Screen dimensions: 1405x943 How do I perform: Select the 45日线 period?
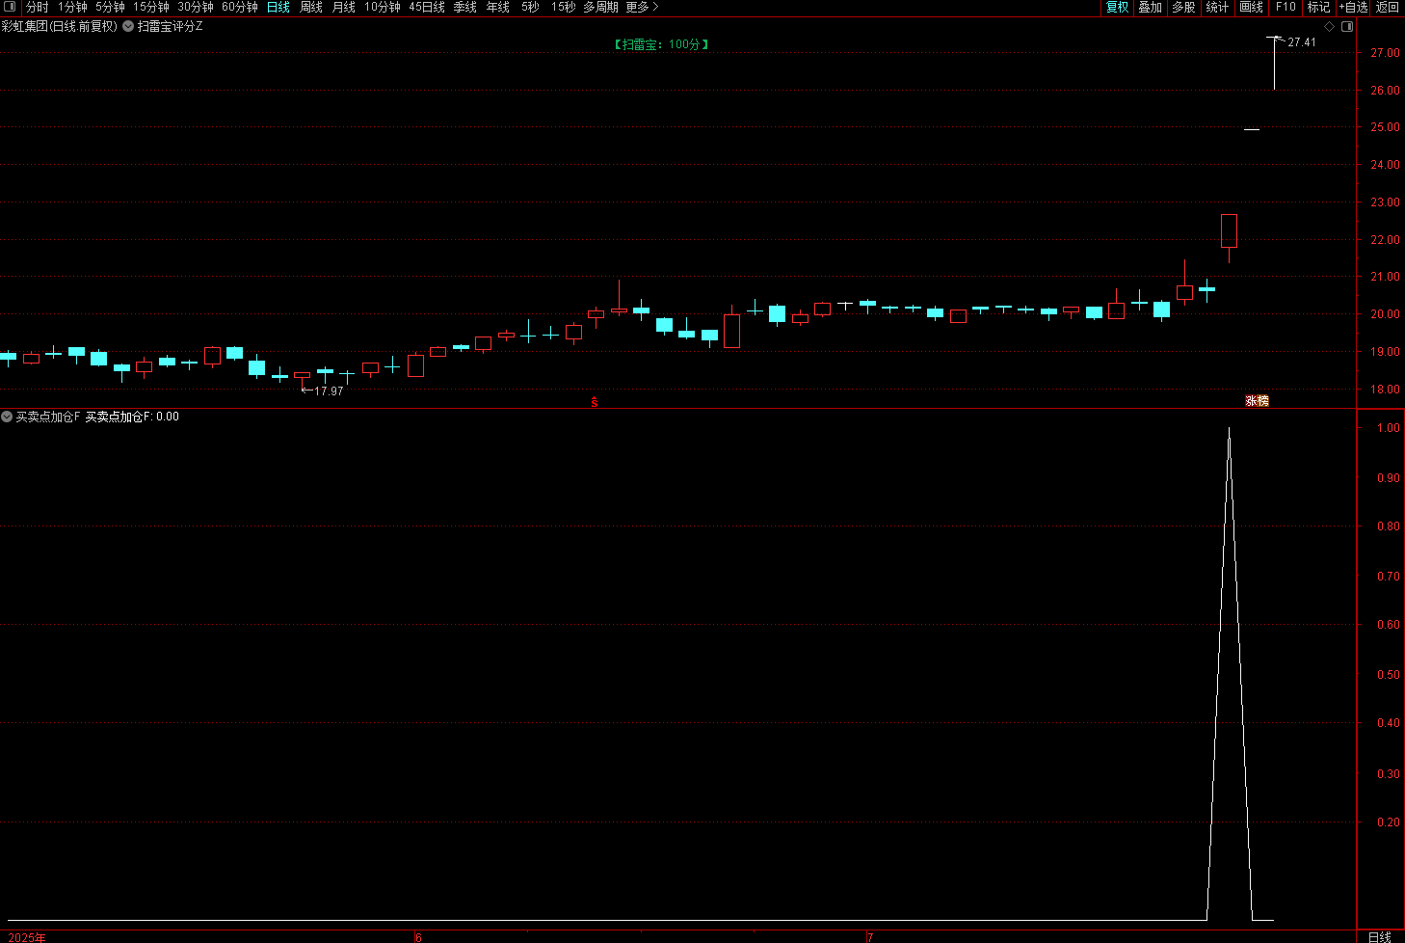[427, 7]
